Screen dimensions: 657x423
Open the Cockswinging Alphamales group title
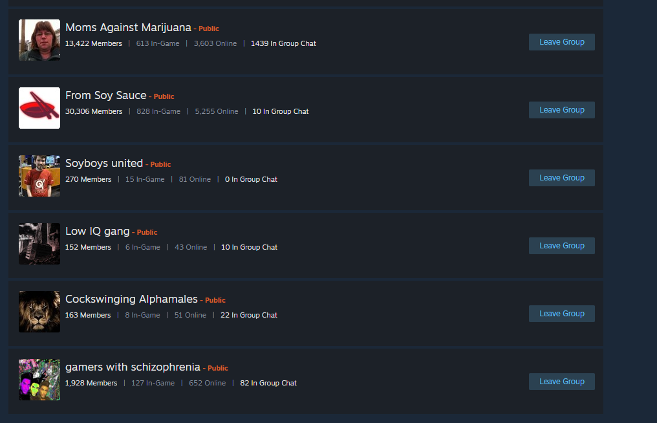click(131, 299)
